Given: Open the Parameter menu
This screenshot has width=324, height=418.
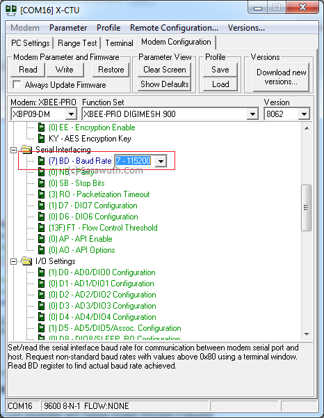Looking at the screenshot, I should click(x=68, y=28).
